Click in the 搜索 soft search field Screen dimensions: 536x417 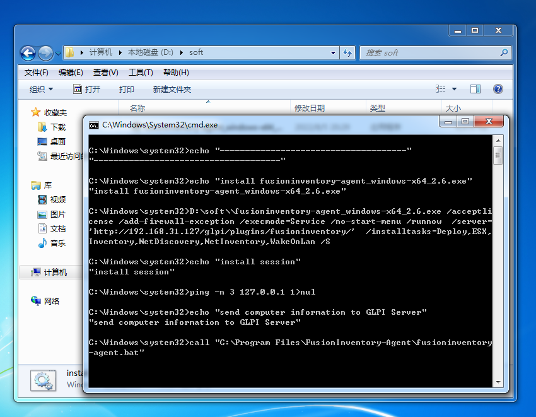point(429,52)
